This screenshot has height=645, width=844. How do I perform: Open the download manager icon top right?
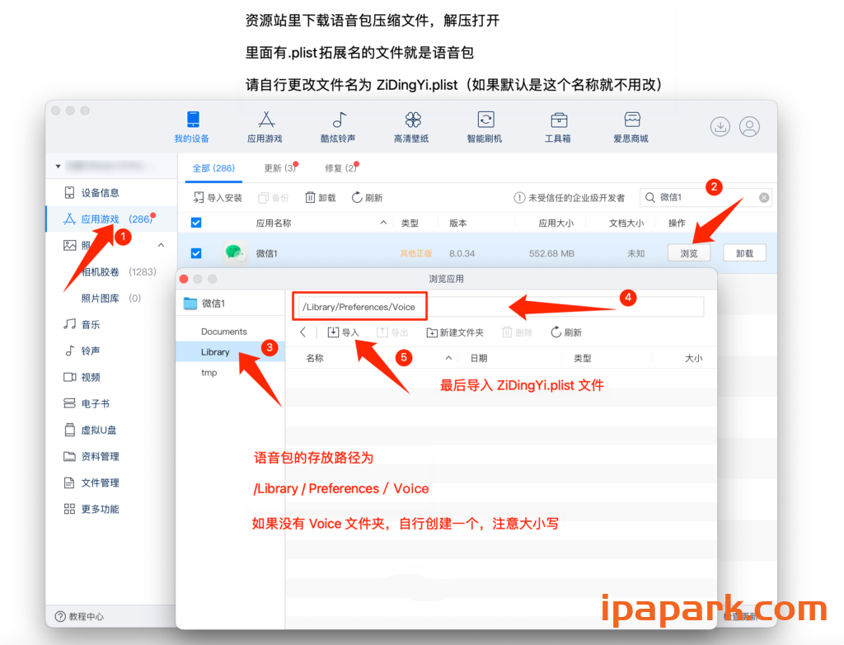click(720, 126)
